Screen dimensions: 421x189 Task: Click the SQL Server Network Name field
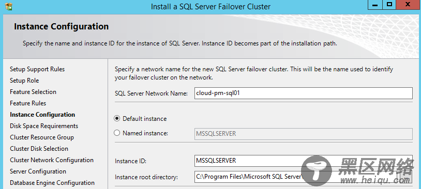[304, 93]
